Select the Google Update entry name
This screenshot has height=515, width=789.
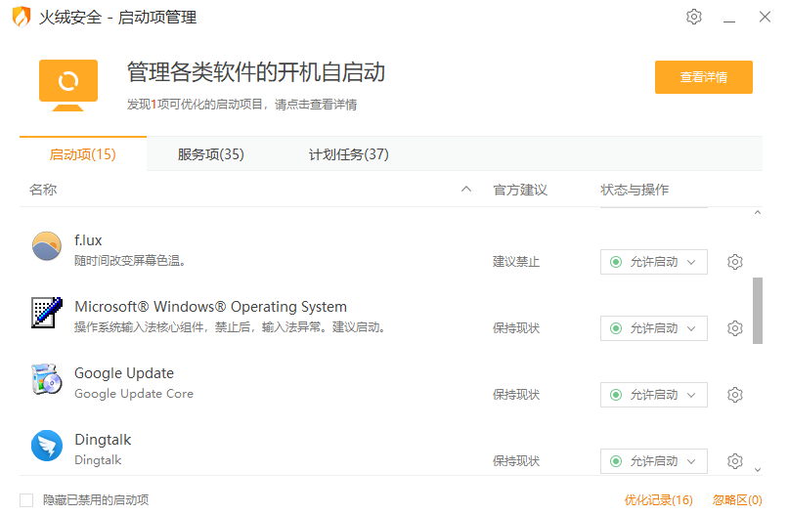(124, 373)
